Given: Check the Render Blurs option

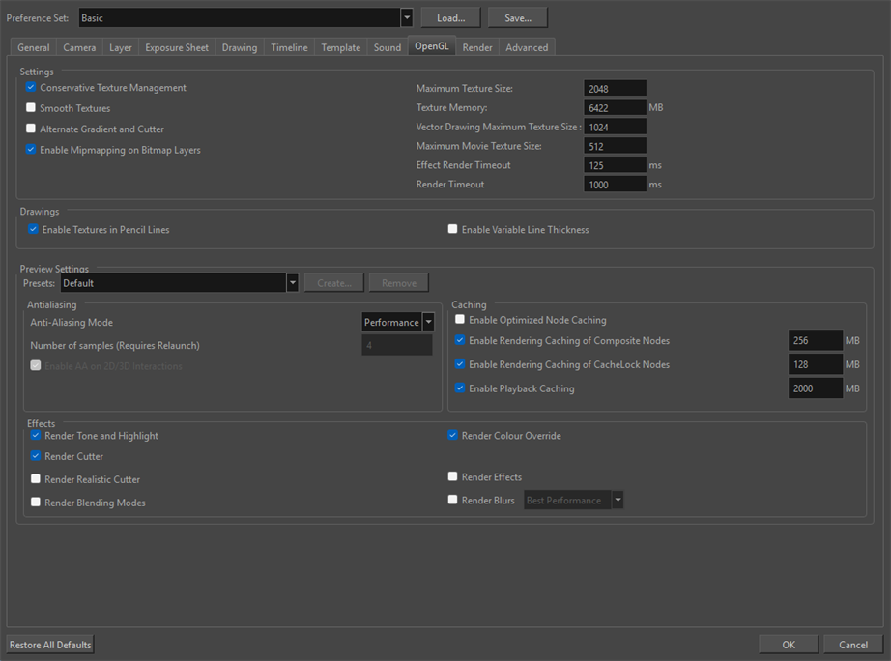Looking at the screenshot, I should pyautogui.click(x=452, y=501).
